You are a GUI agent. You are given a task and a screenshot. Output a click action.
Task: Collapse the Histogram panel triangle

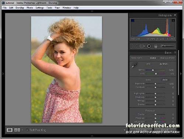point(175,15)
